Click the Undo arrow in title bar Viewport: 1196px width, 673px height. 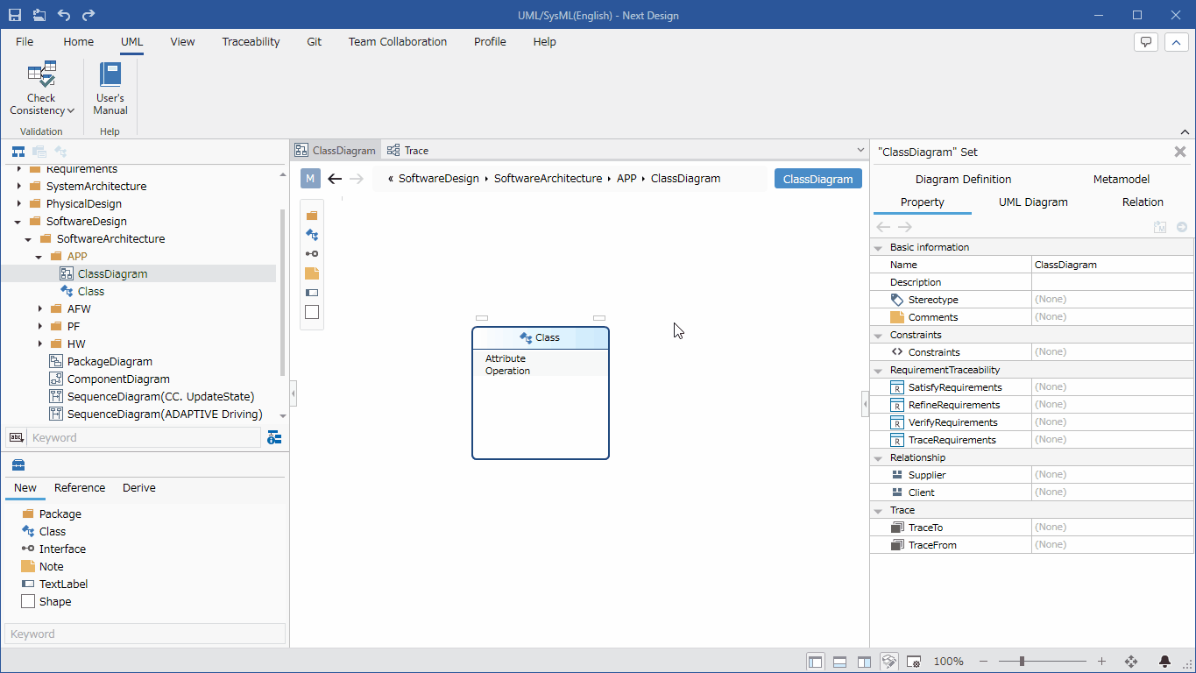64,15
